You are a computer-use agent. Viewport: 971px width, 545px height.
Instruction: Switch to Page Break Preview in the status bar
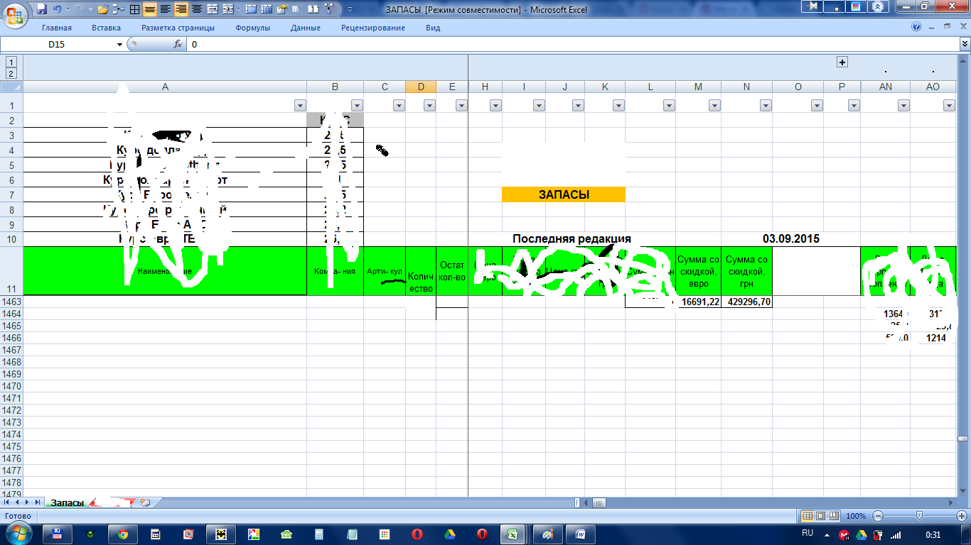coord(832,516)
